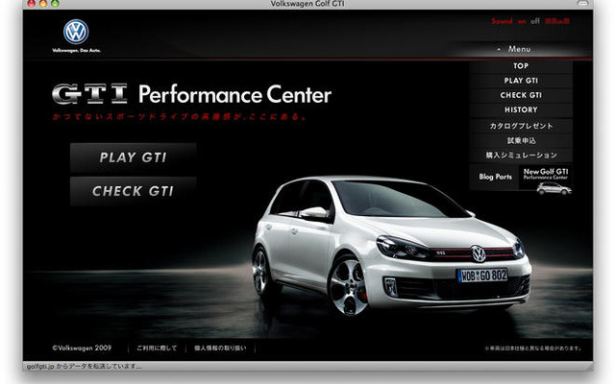Open 試乗申込 menu item
The height and width of the screenshot is (384, 615).
pyautogui.click(x=521, y=140)
